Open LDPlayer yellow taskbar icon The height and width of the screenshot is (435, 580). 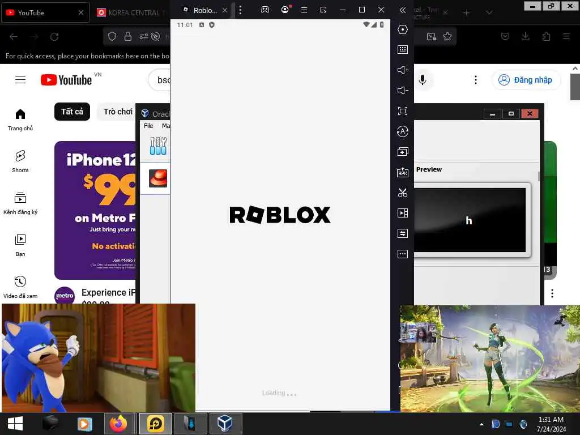[x=156, y=424]
